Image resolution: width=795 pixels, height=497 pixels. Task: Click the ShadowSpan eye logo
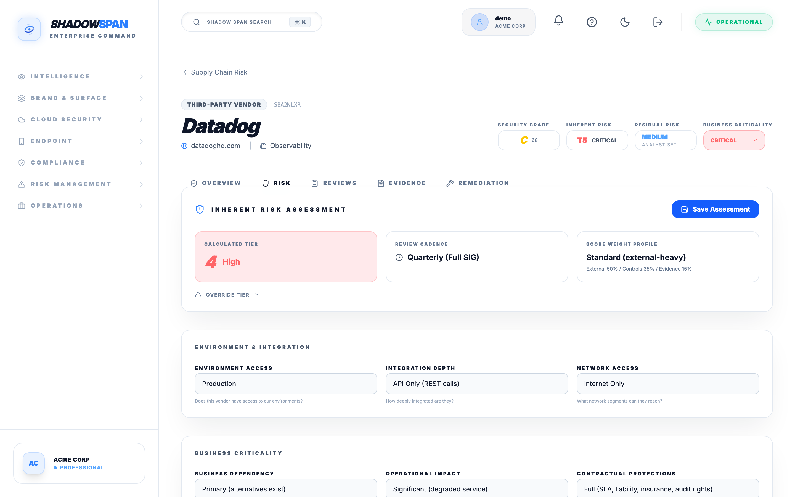[29, 29]
